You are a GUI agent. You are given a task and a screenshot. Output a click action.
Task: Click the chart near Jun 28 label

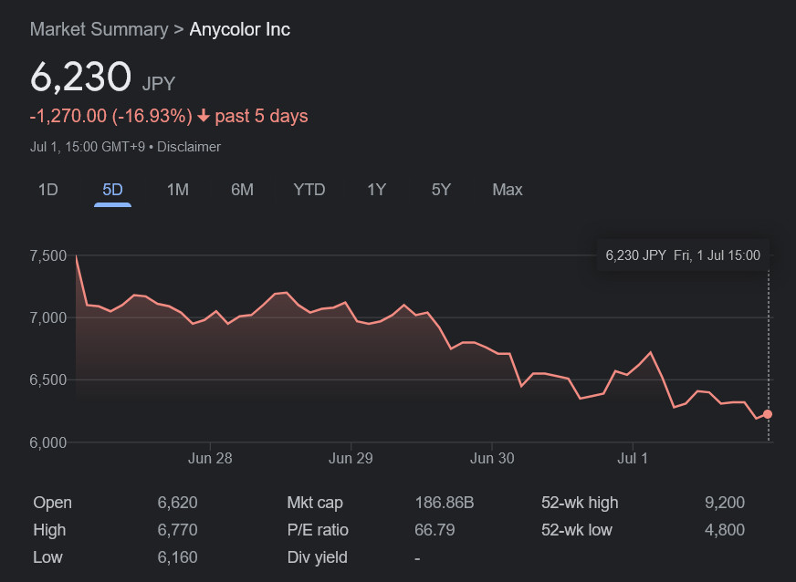click(x=210, y=458)
